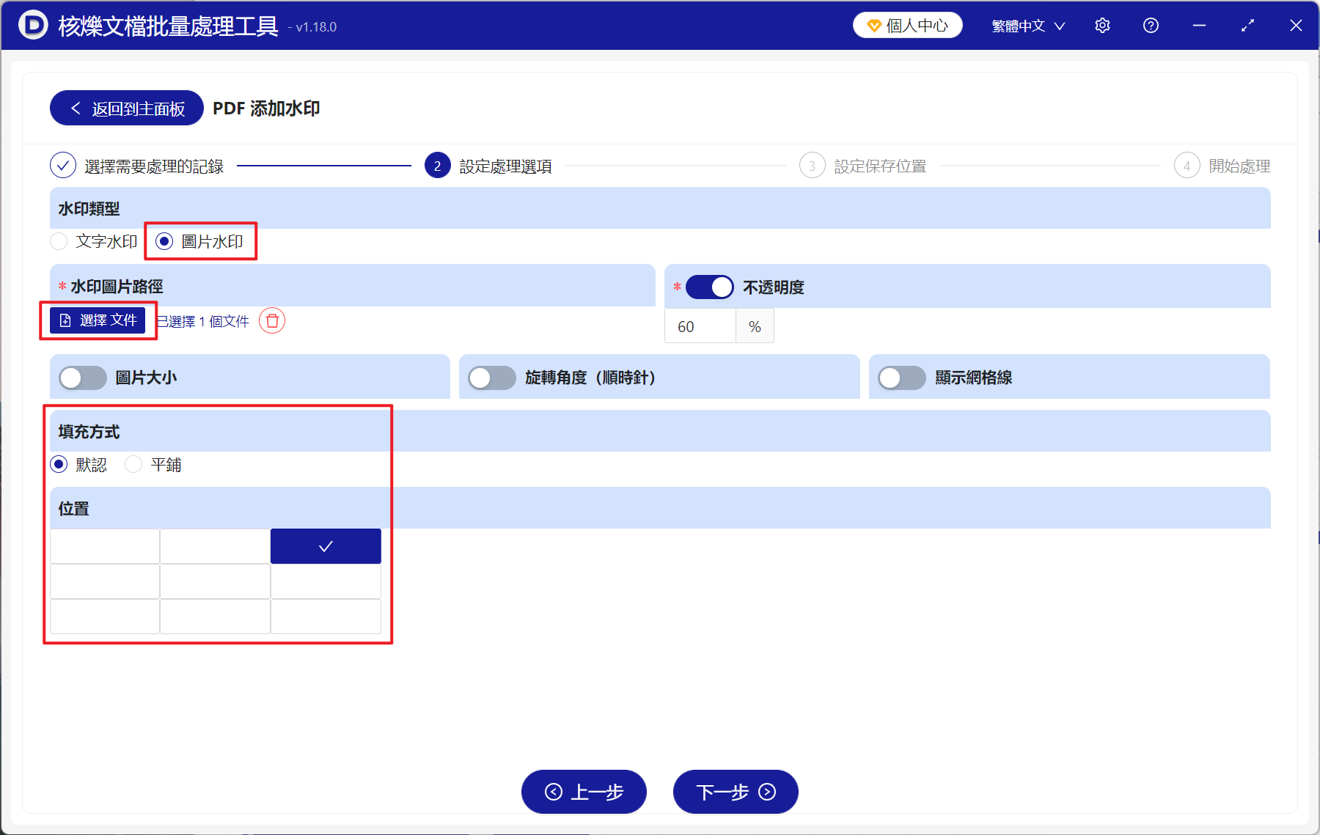Enable the 圖片大小 toggle
The width and height of the screenshot is (1320, 835).
pyautogui.click(x=82, y=378)
